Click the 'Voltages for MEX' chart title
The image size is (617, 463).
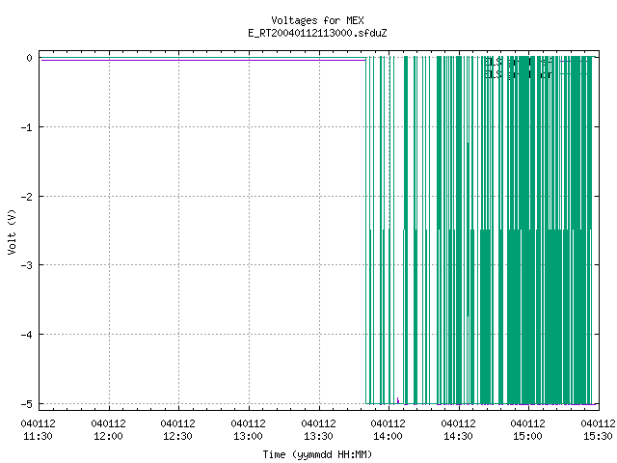[x=317, y=20]
